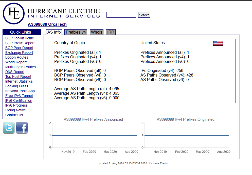
Task: Click 'Prefixes Originated (v6): 0' text
Action: [x=78, y=61]
